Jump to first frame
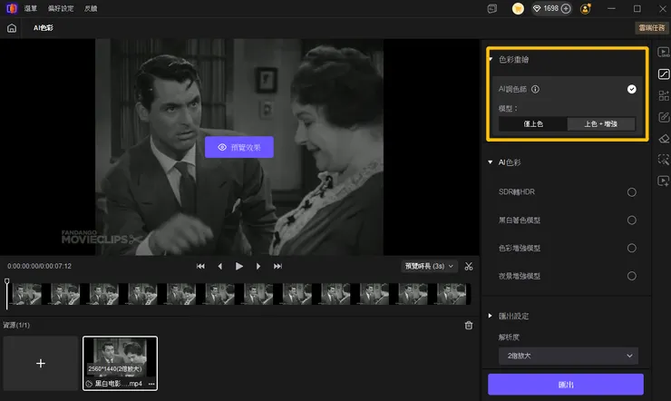This screenshot has width=671, height=401. [200, 266]
